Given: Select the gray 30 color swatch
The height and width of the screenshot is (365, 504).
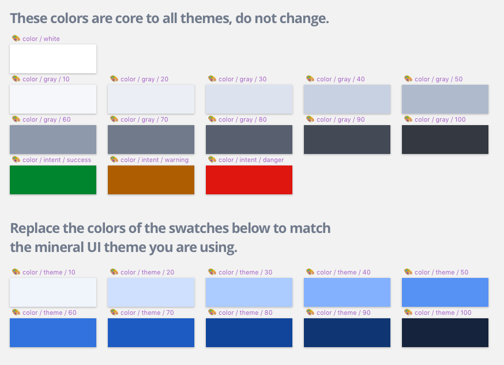Looking at the screenshot, I should click(249, 99).
